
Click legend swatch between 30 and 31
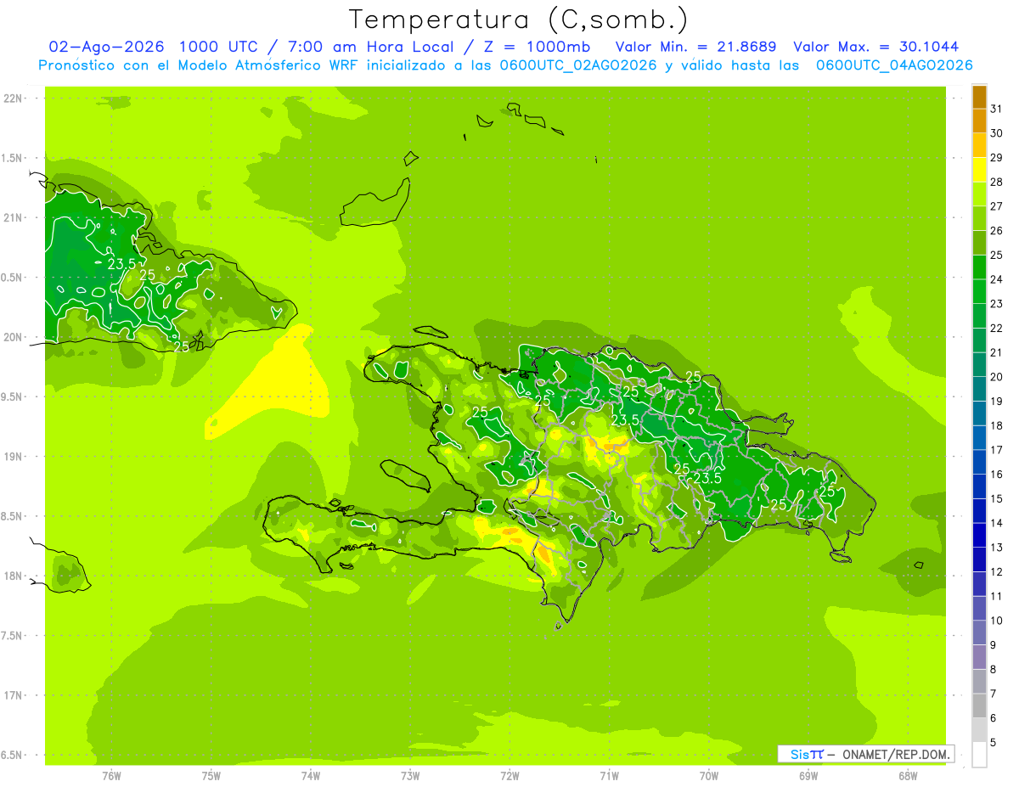click(979, 121)
